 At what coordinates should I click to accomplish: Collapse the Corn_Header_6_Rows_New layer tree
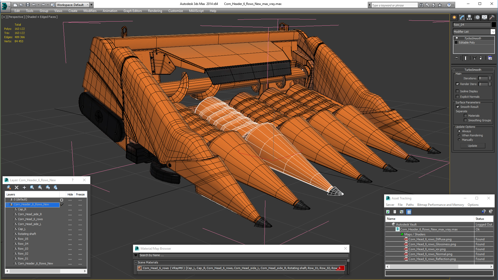pyautogui.click(x=7, y=205)
